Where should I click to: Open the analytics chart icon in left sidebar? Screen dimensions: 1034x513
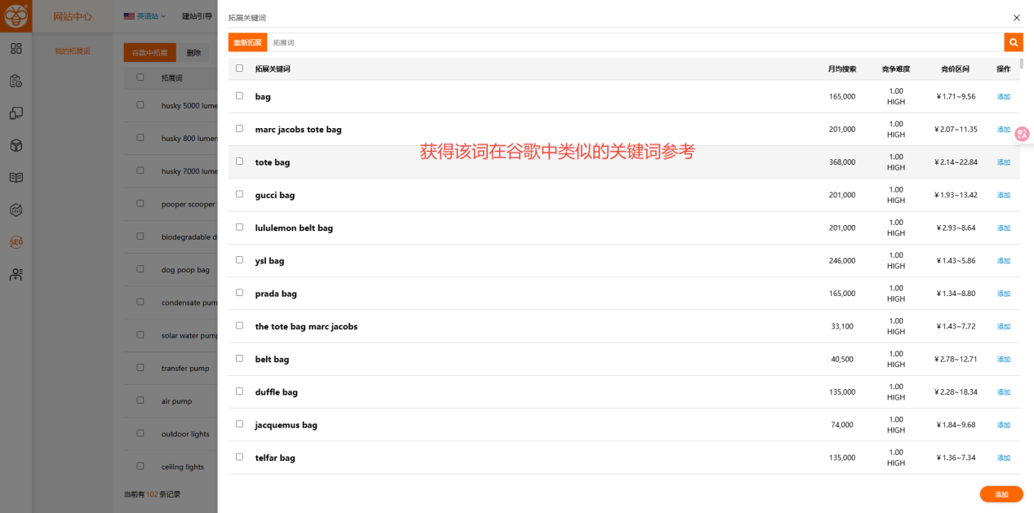pyautogui.click(x=16, y=210)
